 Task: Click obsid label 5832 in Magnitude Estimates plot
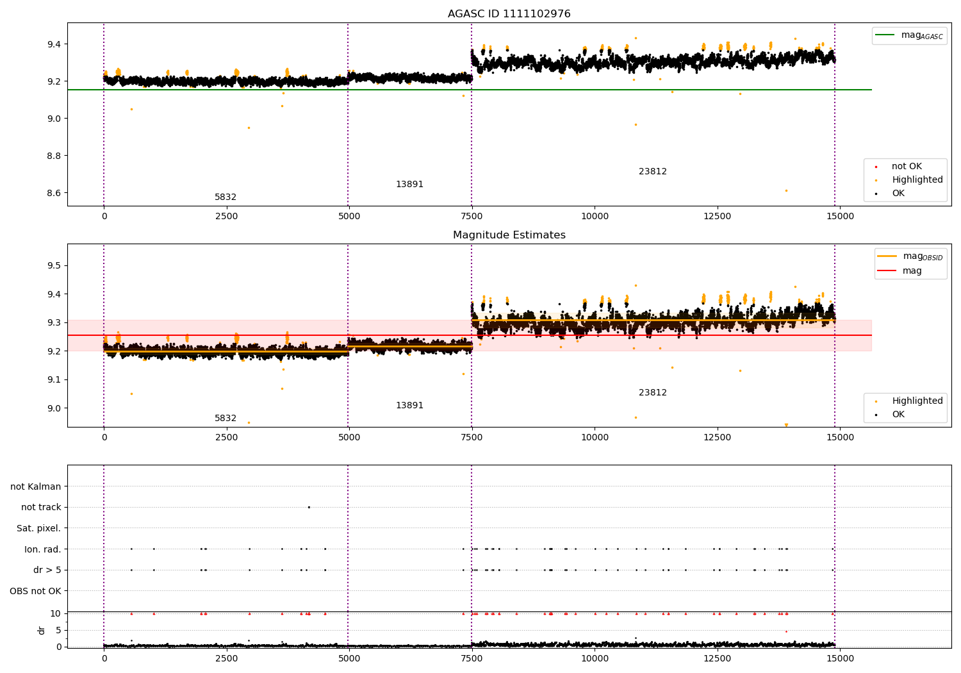click(226, 419)
